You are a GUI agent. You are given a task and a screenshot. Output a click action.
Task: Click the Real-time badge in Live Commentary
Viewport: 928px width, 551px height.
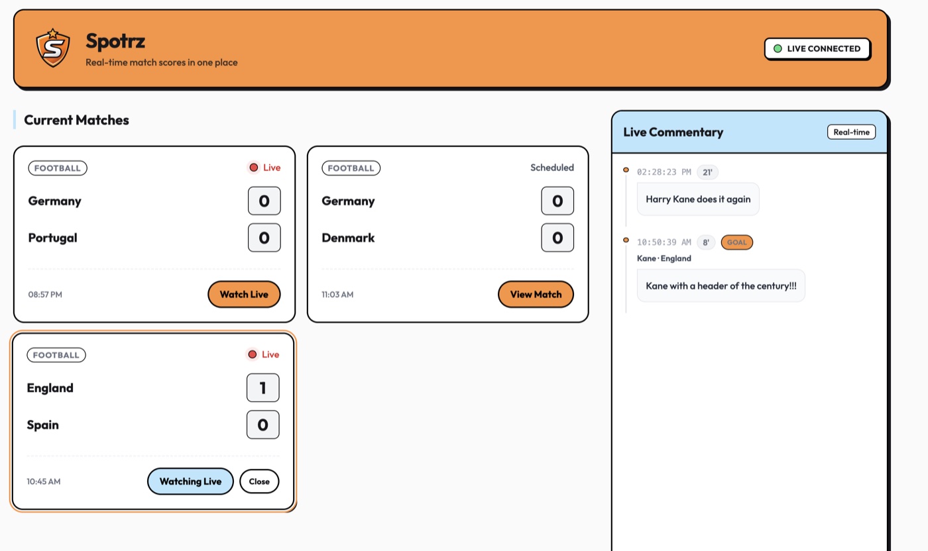[x=851, y=132]
